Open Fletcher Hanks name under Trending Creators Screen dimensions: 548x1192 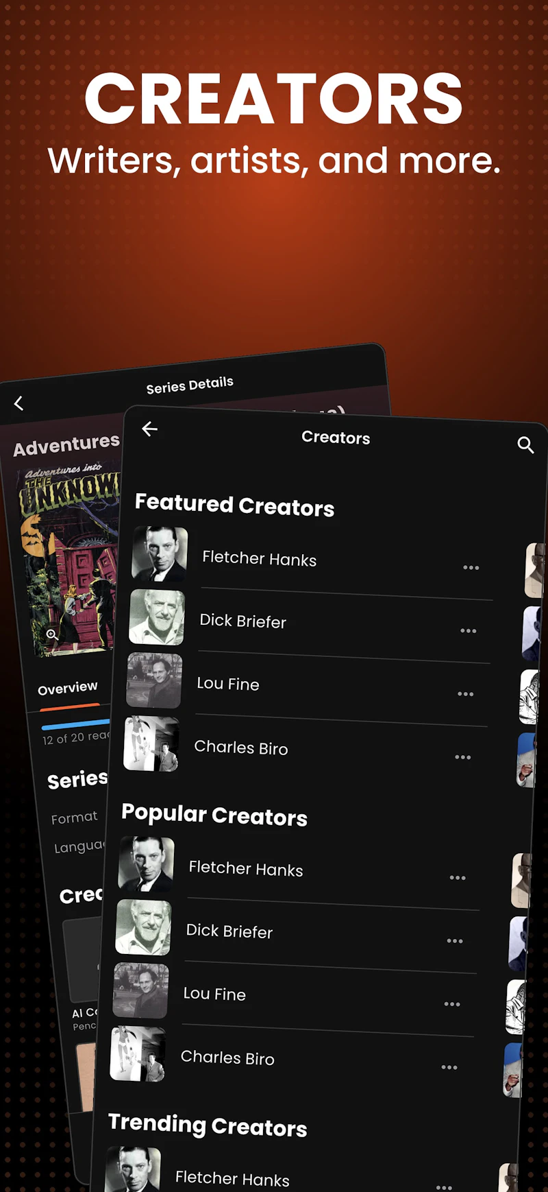click(x=232, y=1178)
